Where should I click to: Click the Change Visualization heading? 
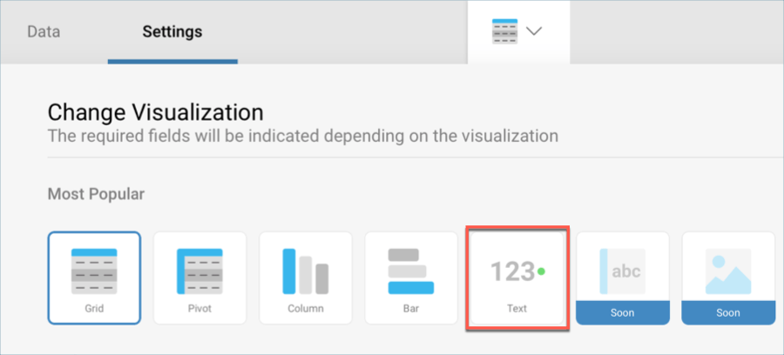pyautogui.click(x=156, y=113)
